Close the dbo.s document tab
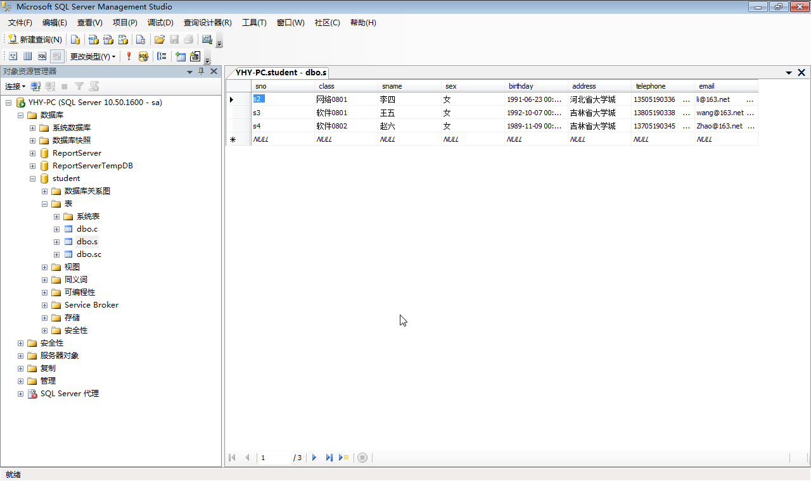This screenshot has height=481, width=811. click(801, 73)
